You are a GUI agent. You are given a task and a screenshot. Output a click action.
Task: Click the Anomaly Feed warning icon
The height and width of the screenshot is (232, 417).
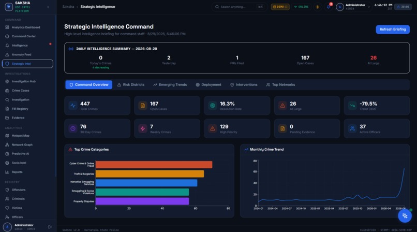[x=7, y=54]
